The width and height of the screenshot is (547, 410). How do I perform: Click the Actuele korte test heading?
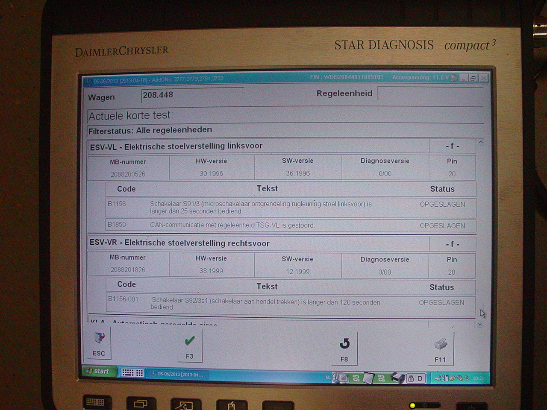point(131,116)
